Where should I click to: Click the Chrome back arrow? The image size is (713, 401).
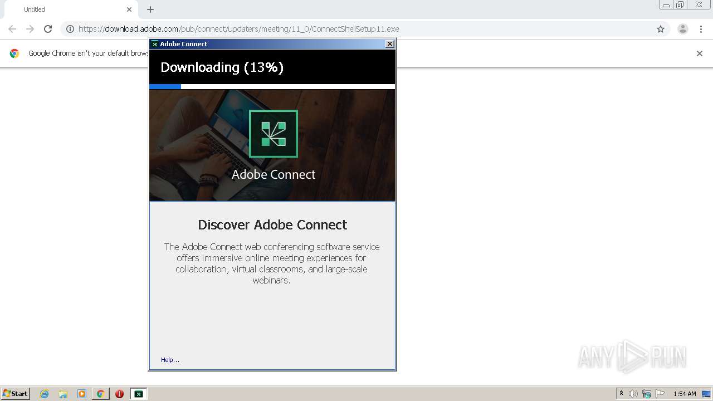(x=12, y=29)
